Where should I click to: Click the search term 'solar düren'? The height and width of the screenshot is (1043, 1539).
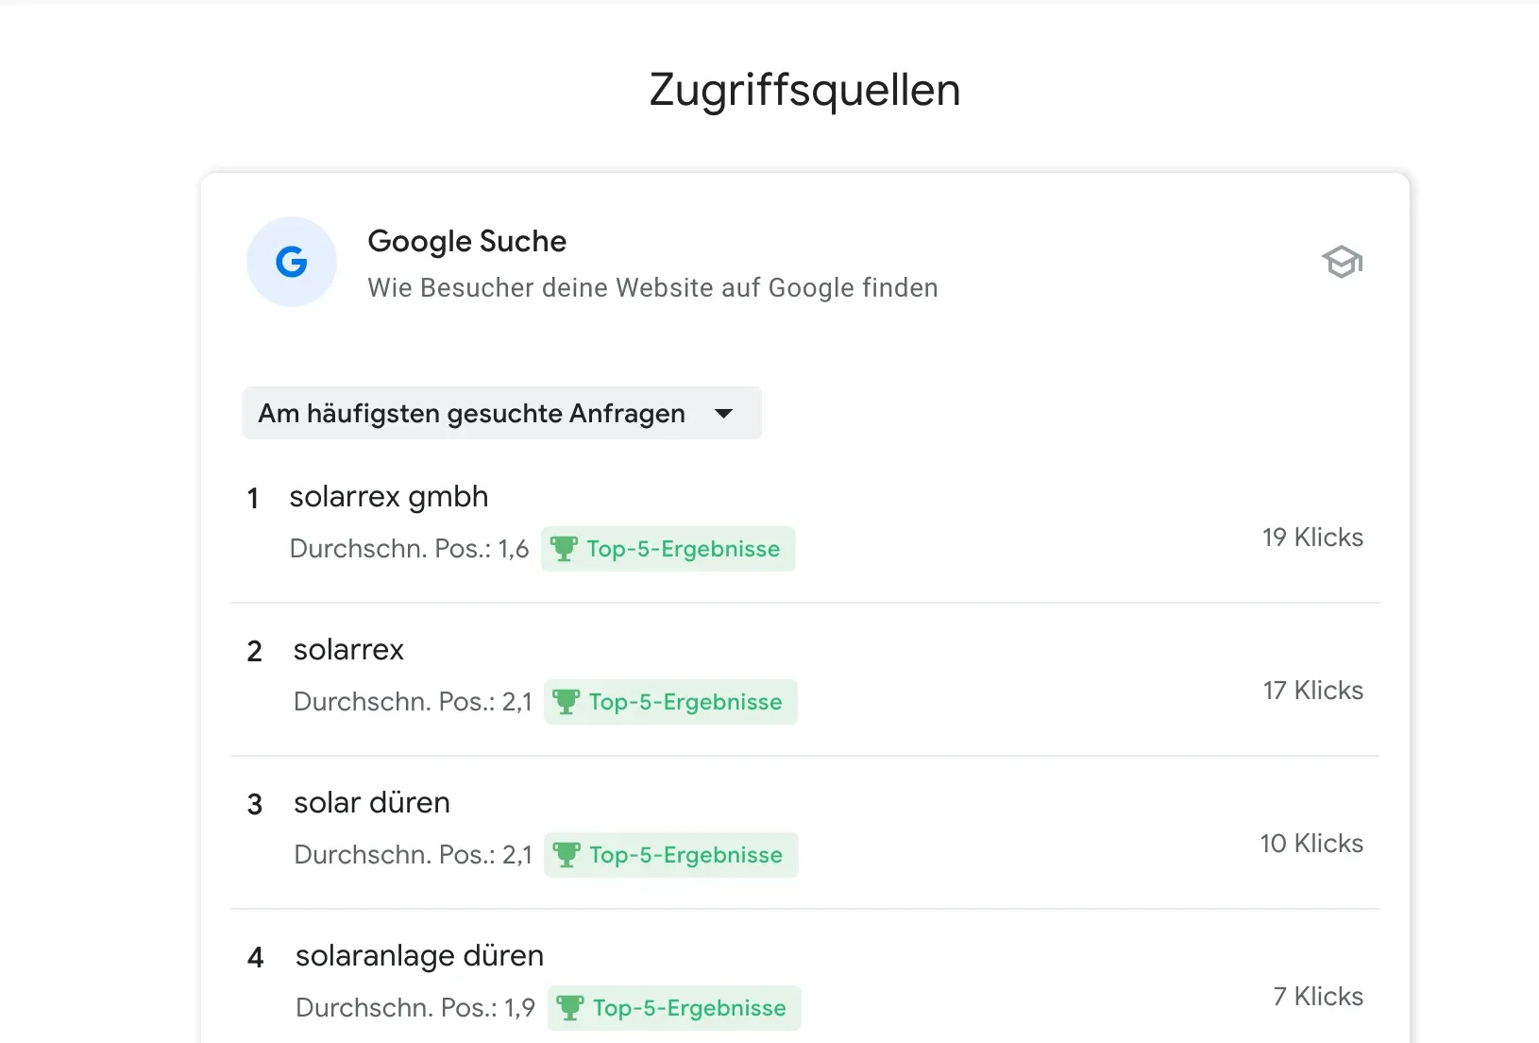(371, 802)
